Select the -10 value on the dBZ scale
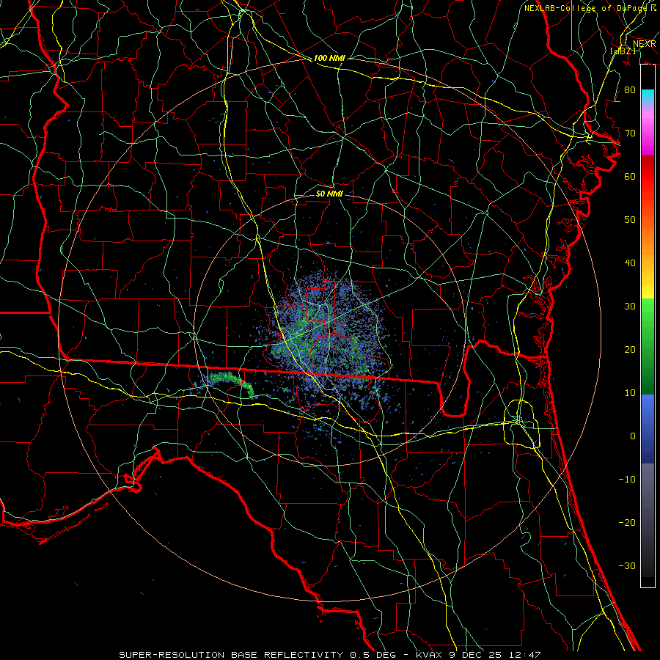 (x=627, y=479)
